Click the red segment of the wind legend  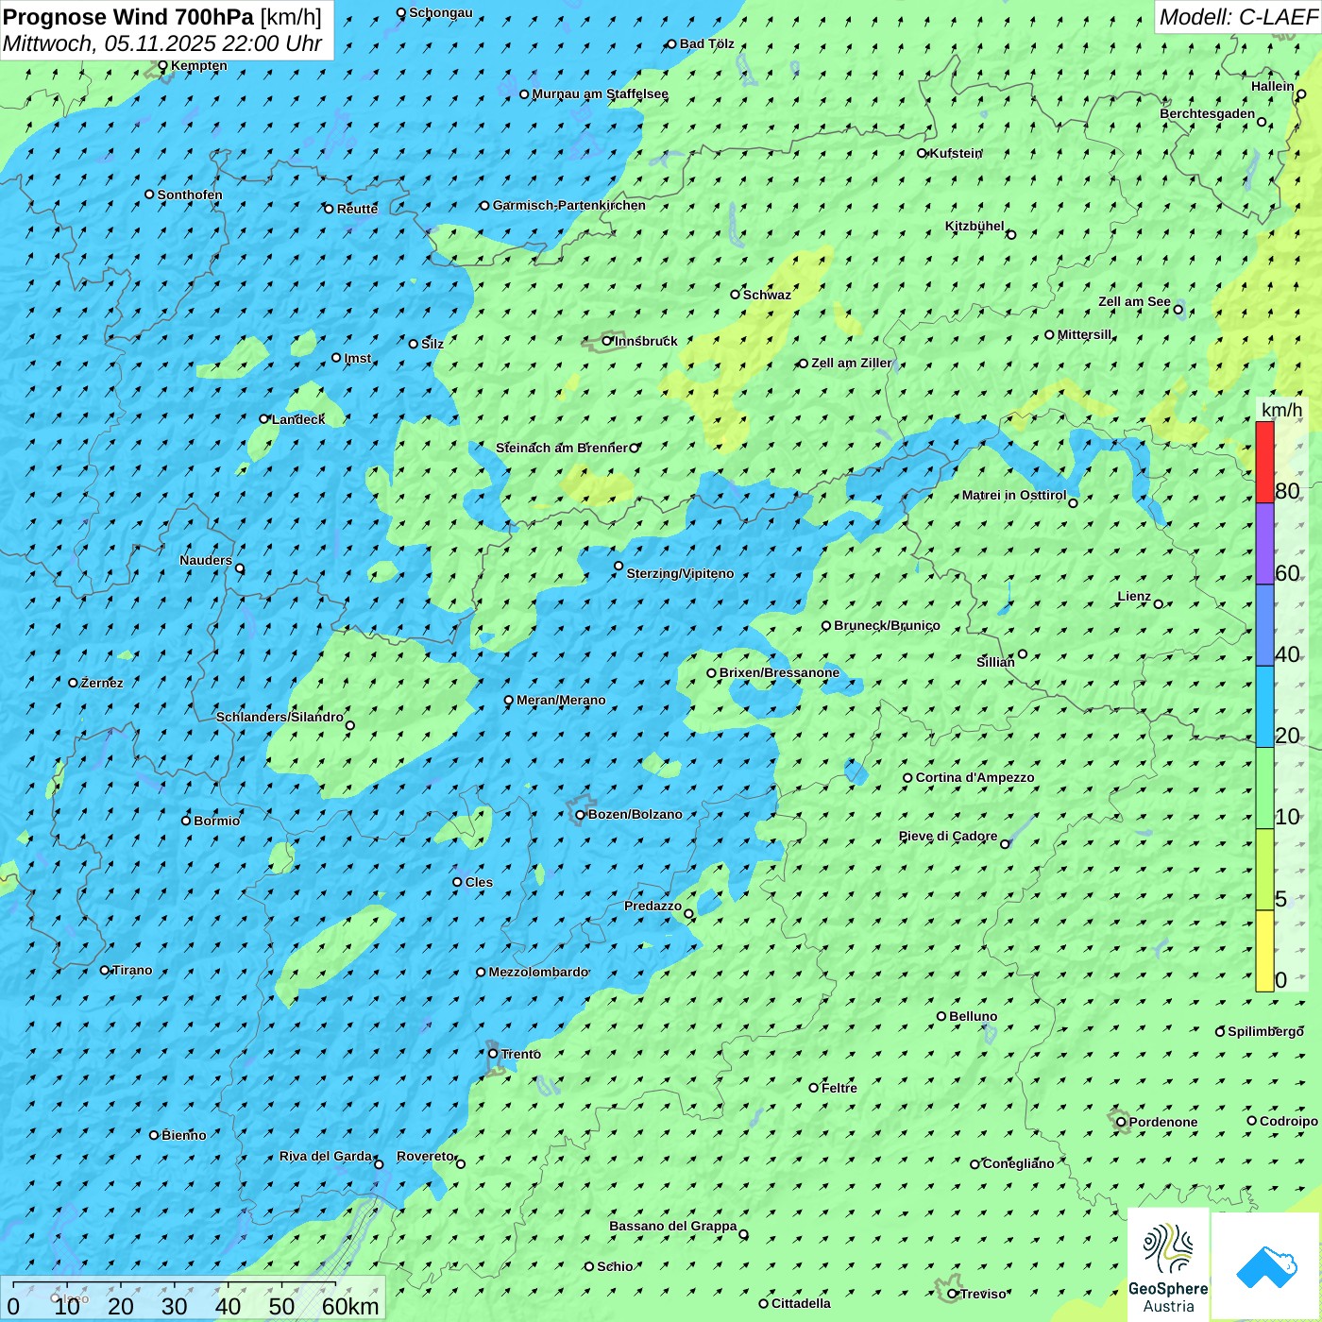tap(1264, 462)
